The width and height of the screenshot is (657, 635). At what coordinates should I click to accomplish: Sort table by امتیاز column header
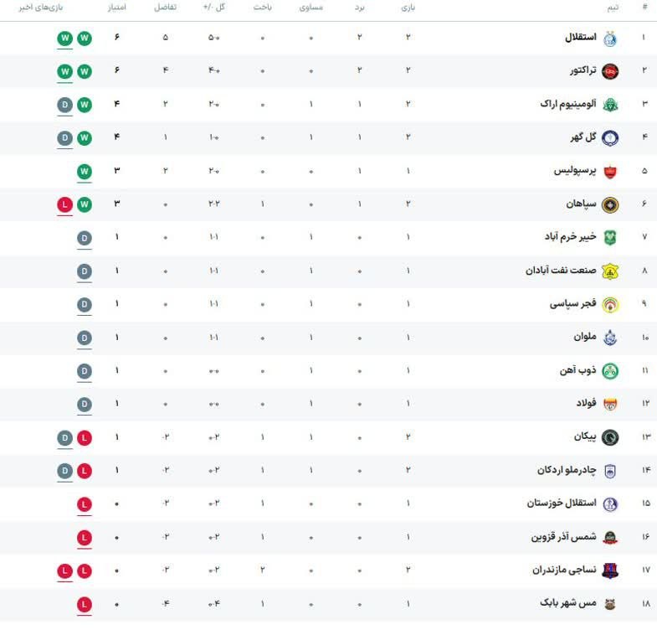(117, 8)
